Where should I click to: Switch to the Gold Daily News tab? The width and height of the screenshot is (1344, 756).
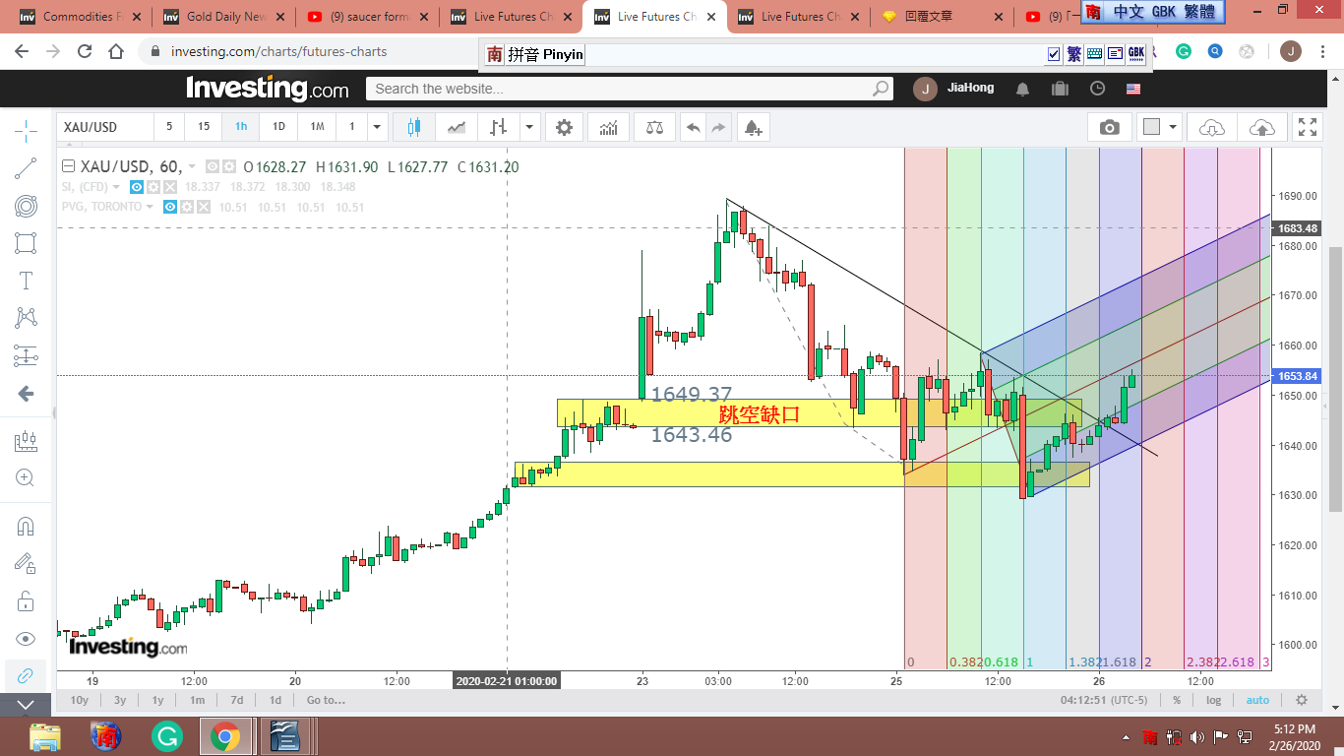coord(224,17)
